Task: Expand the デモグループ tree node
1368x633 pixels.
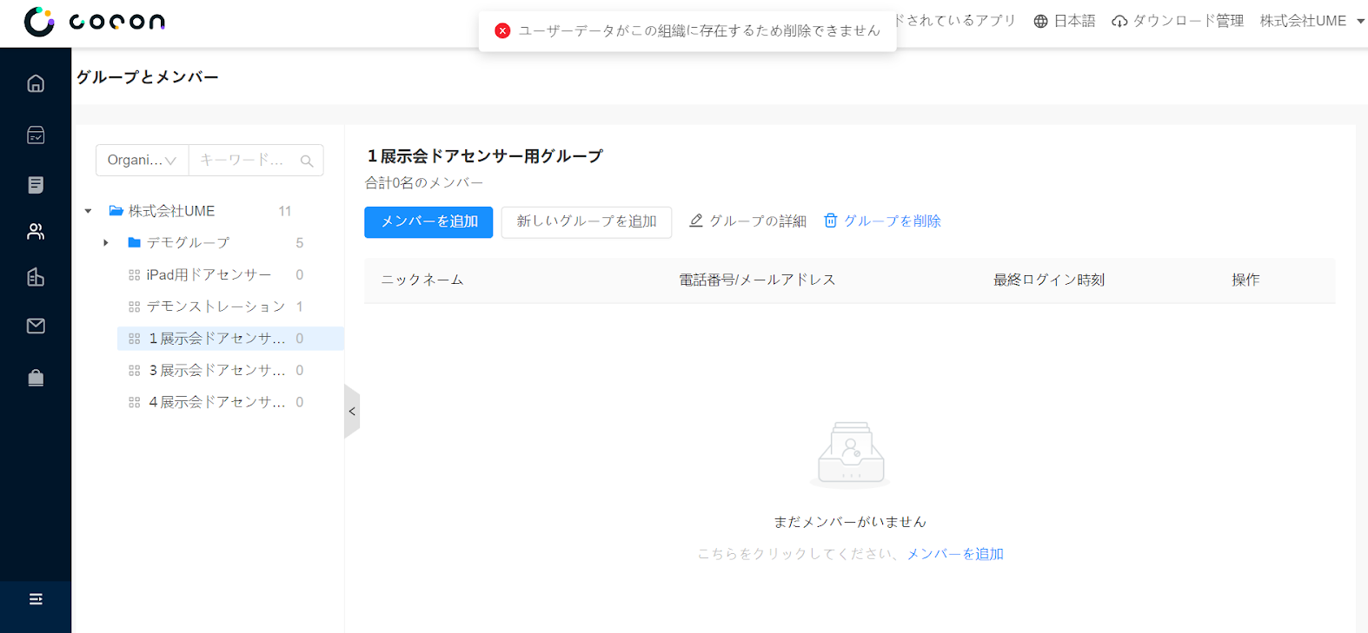Action: 106,242
